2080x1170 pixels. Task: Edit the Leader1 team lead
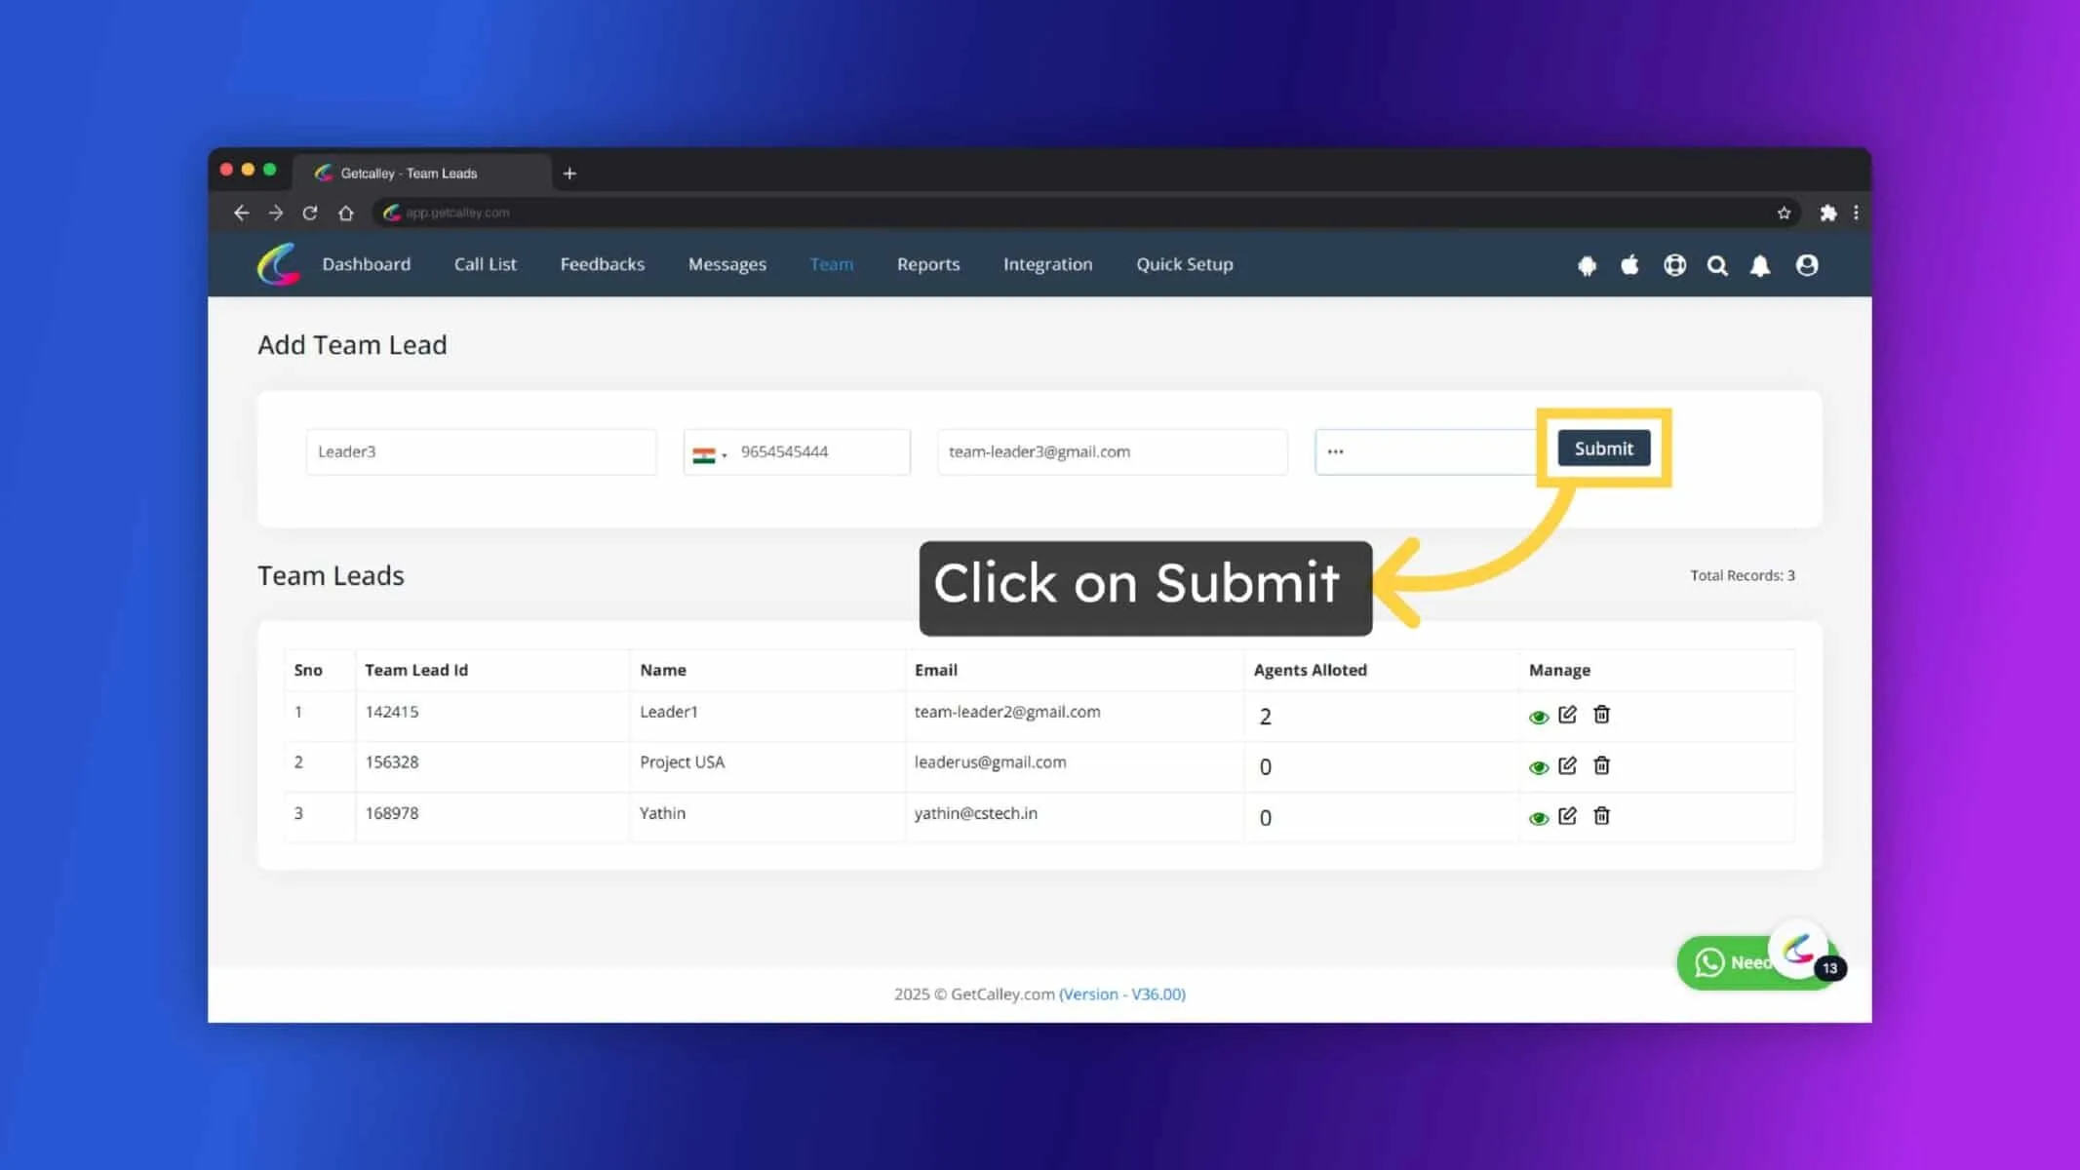[1567, 715]
